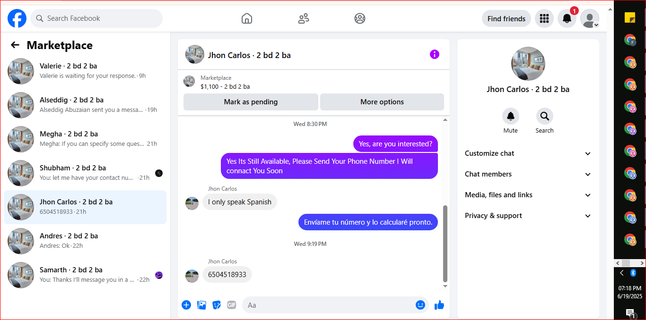The width and height of the screenshot is (646, 320).
Task: Click the Find friends button
Action: click(506, 19)
